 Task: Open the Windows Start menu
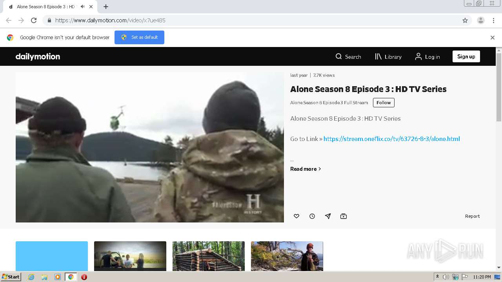(11, 277)
